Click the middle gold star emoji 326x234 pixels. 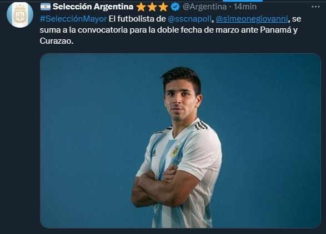[152, 7]
